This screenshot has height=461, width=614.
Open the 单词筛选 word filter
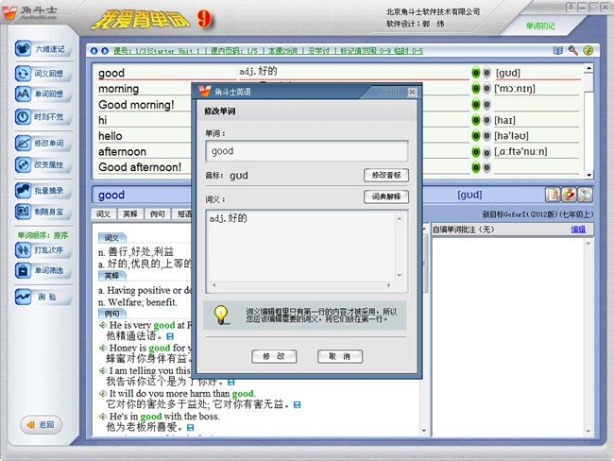(x=42, y=270)
